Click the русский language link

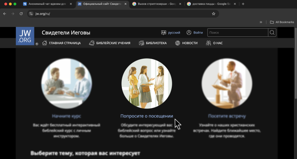174,33
